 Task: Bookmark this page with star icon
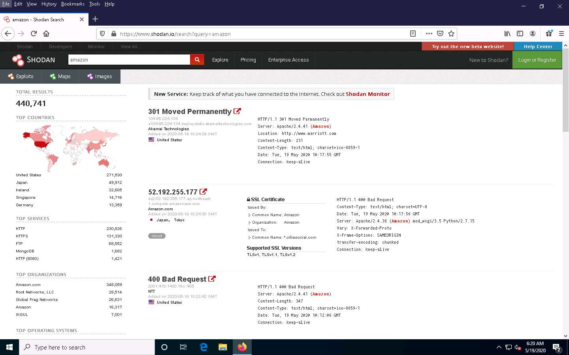click(x=451, y=34)
